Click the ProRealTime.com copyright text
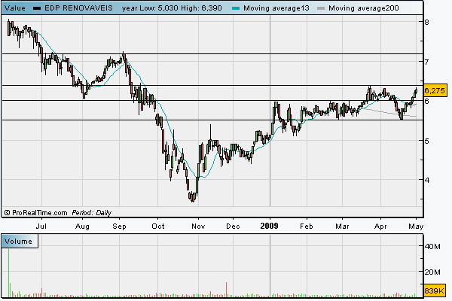This screenshot has height=301, width=452. tap(35, 213)
